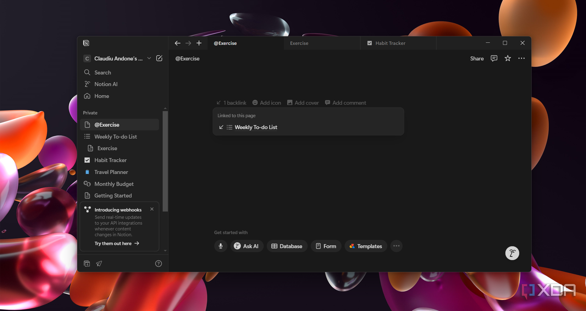The width and height of the screenshot is (586, 311).
Task: Create a new page with the compose icon
Action: [x=159, y=58]
